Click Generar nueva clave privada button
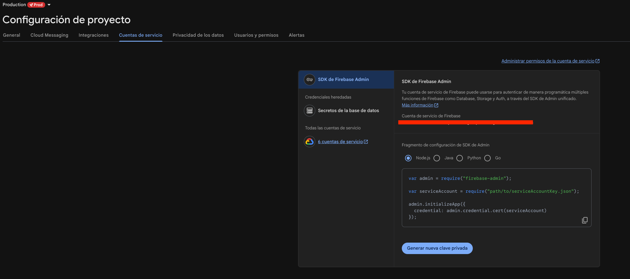The width and height of the screenshot is (630, 279). pos(437,248)
